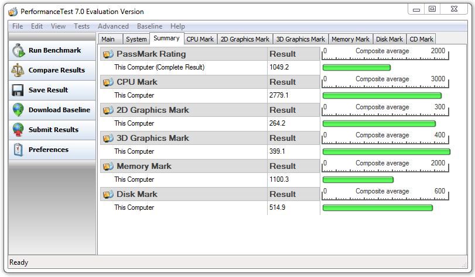Show the Memory Mark tab
Image resolution: width=475 pixels, height=277 pixels.
pos(350,39)
